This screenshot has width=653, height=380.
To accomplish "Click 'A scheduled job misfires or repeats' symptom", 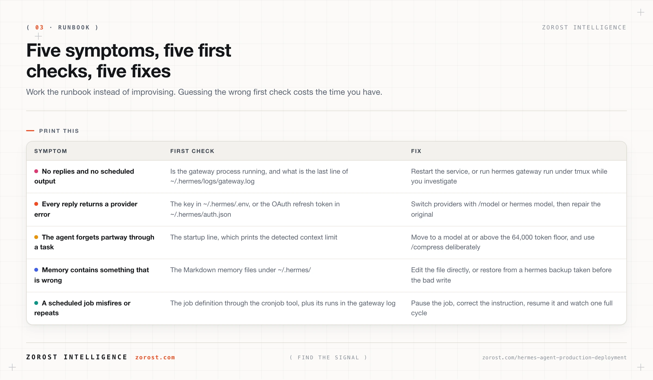I will (82, 308).
